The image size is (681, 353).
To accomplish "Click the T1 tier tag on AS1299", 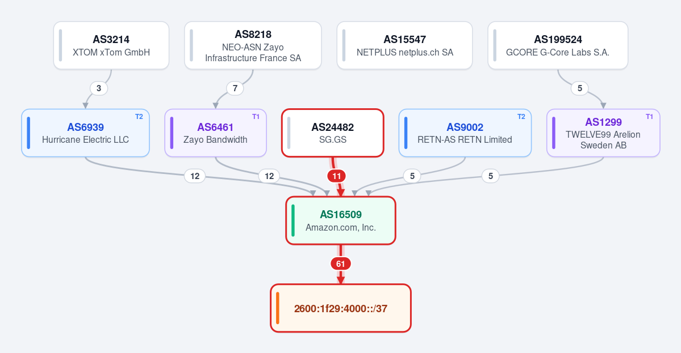I will 649,117.
